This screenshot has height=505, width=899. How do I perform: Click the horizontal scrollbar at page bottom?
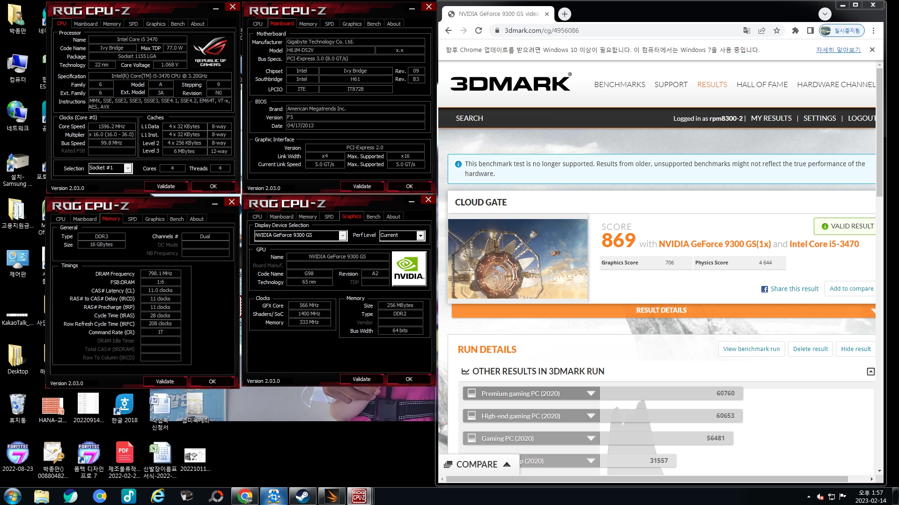point(647,479)
